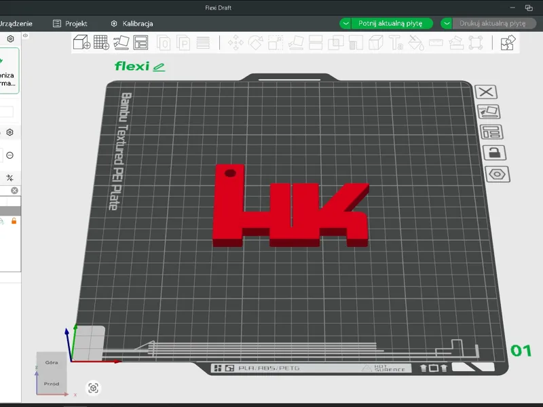Arrange objects on plate side icon
The height and width of the screenshot is (407, 543).
[x=491, y=132]
